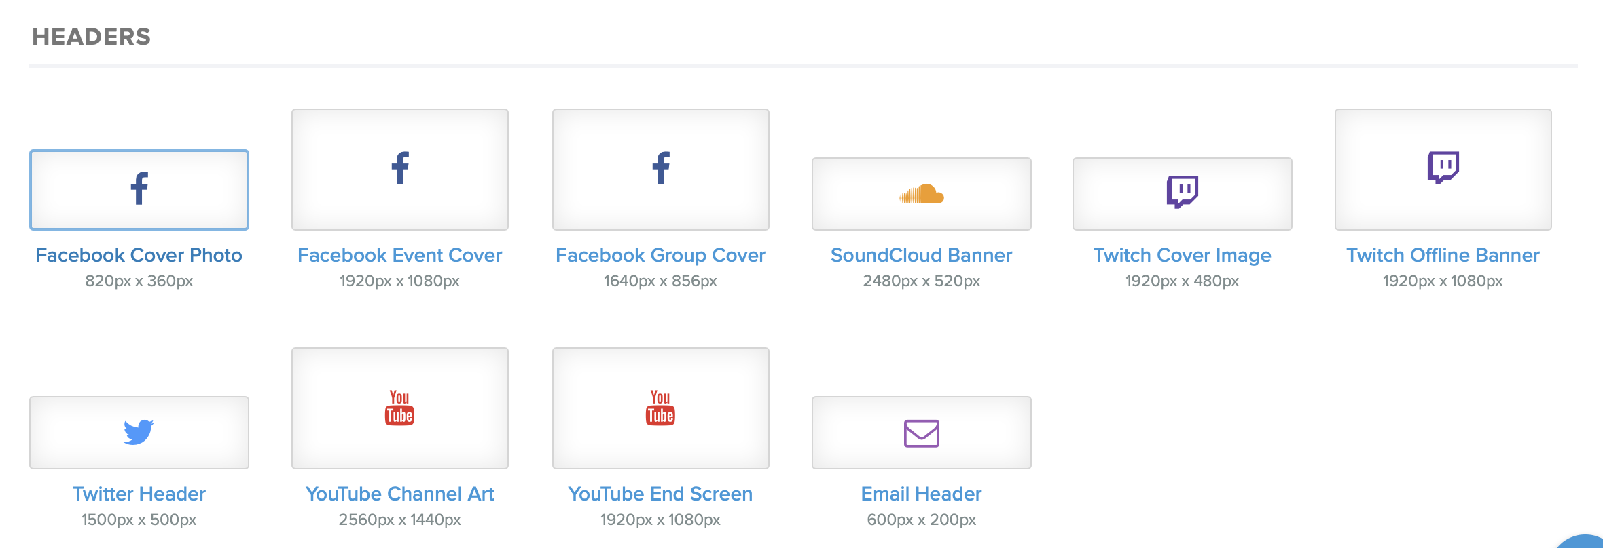Click the Twitch icon in Twitch Offline Banner

point(1443,167)
